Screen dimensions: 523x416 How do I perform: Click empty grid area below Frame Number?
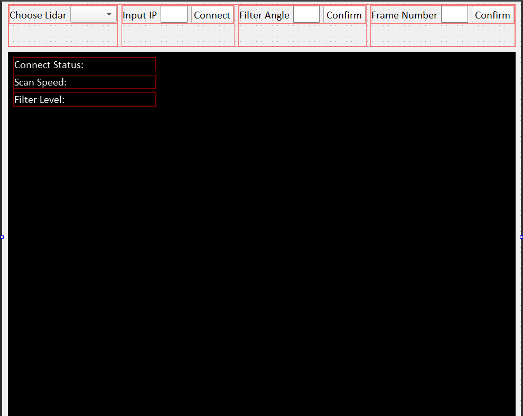click(442, 35)
